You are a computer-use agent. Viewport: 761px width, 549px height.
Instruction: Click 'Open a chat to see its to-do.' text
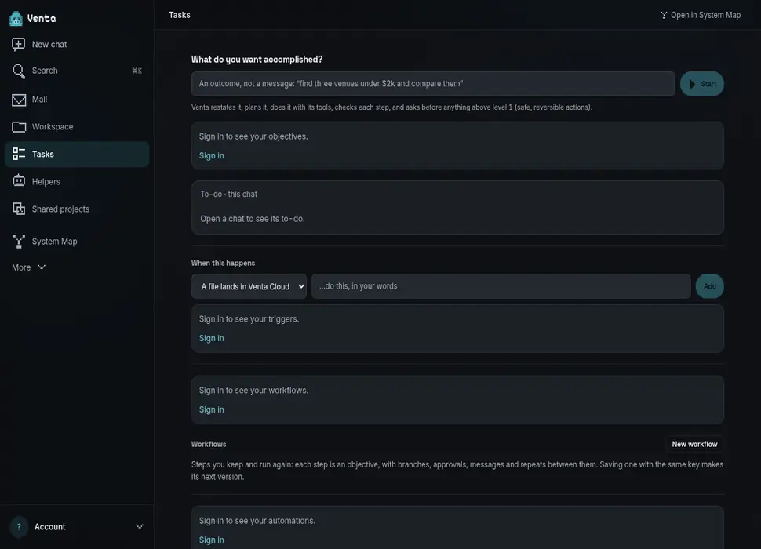pyautogui.click(x=253, y=219)
